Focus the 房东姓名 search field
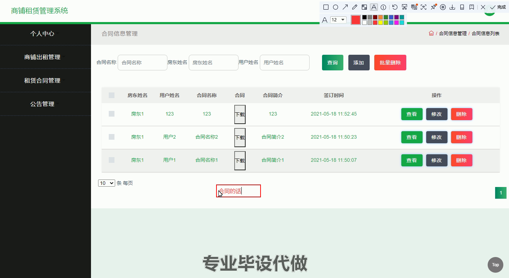Image resolution: width=509 pixels, height=278 pixels. [x=214, y=63]
